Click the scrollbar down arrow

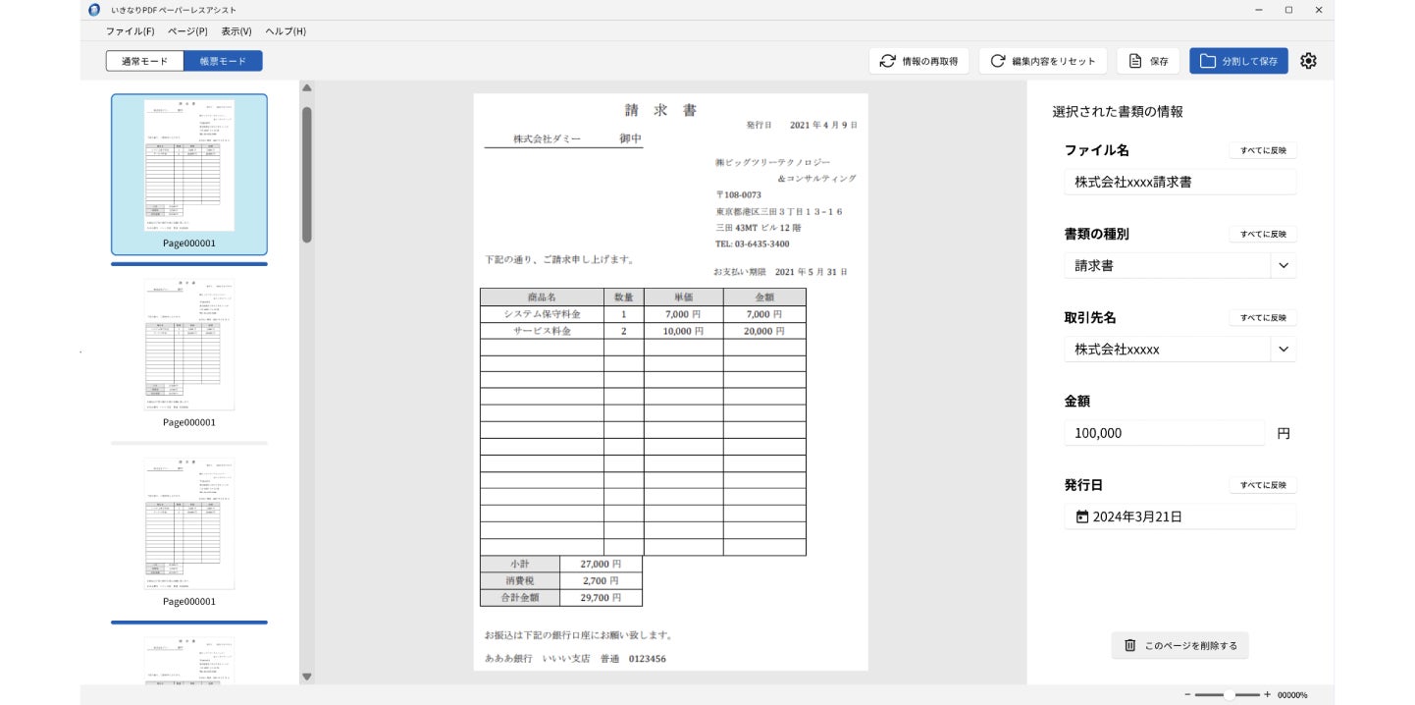(306, 677)
